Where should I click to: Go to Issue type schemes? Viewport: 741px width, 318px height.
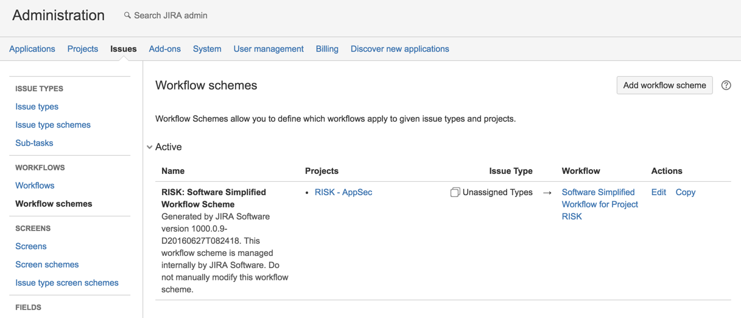click(53, 125)
